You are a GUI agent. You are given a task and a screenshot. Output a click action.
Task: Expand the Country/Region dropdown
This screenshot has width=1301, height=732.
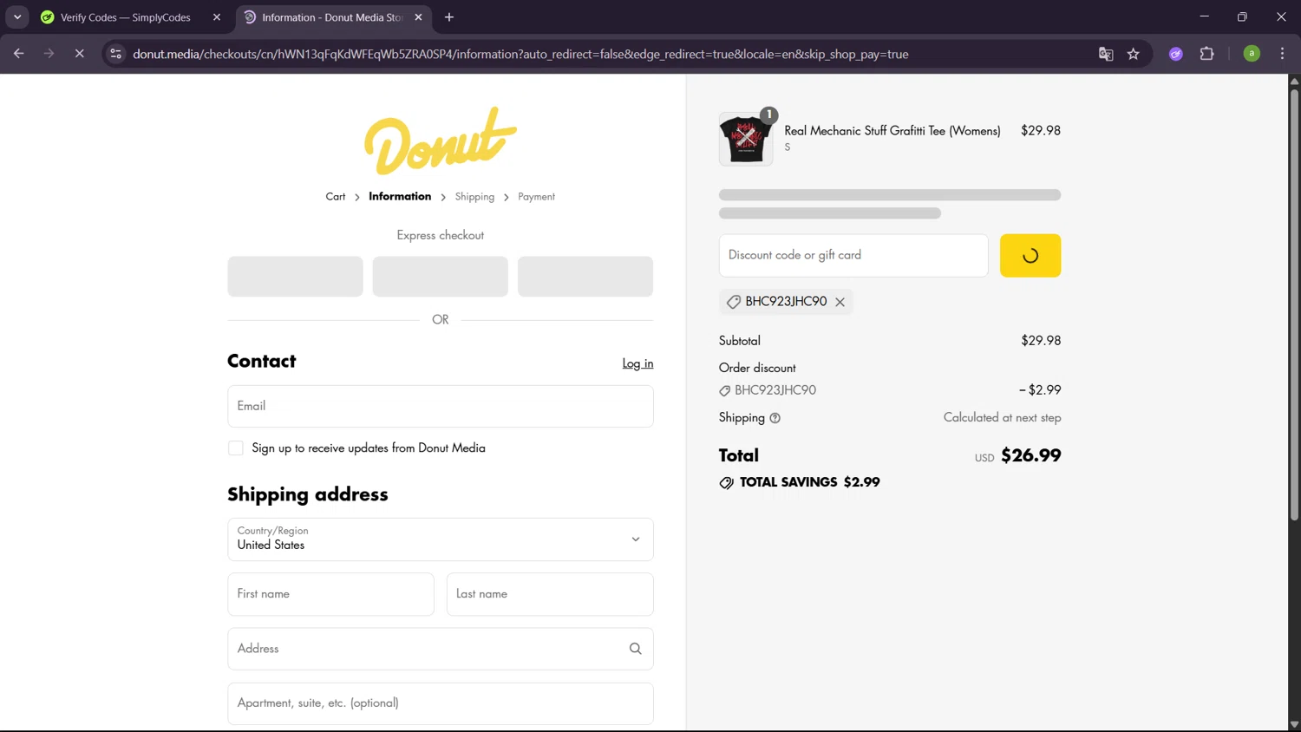click(x=440, y=539)
